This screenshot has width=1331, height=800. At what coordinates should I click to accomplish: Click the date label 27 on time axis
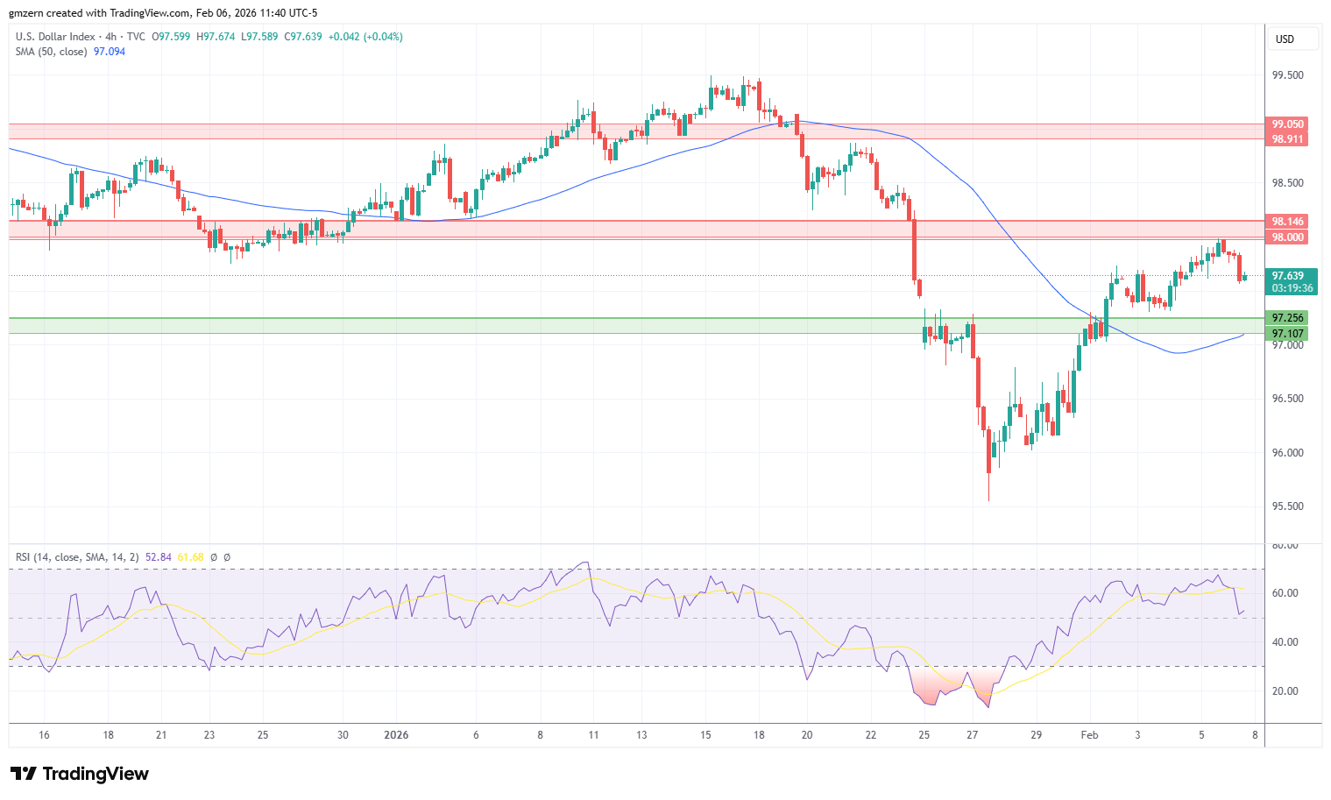click(x=972, y=735)
